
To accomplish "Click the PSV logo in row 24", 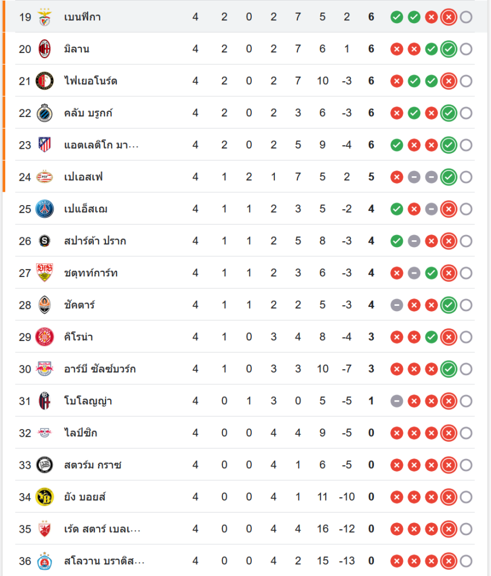I will point(44,177).
